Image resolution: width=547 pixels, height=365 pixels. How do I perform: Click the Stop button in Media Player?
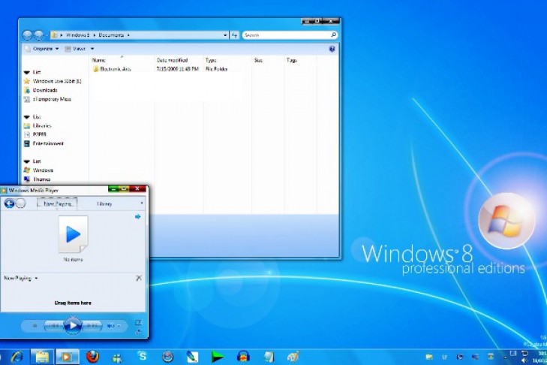click(x=34, y=325)
